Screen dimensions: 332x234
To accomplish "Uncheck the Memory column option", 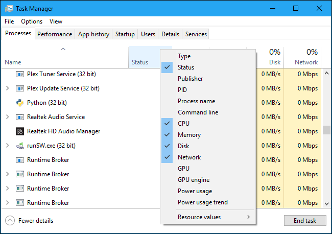I will pos(189,135).
